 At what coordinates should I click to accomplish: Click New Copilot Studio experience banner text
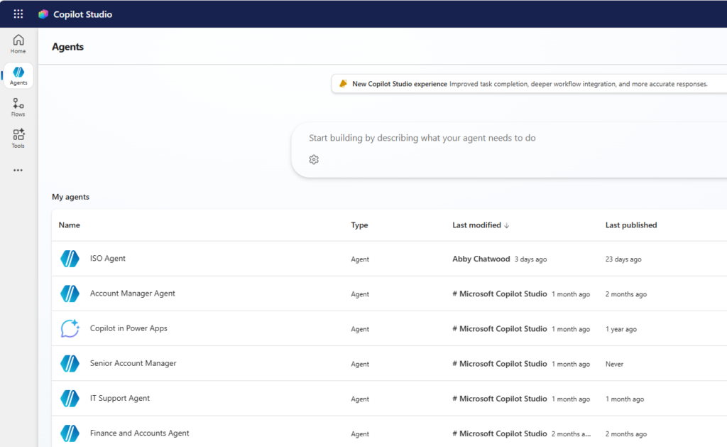(399, 84)
